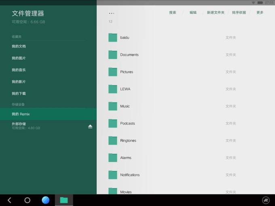Go to 我的文档 in sidebar

[x=19, y=46]
